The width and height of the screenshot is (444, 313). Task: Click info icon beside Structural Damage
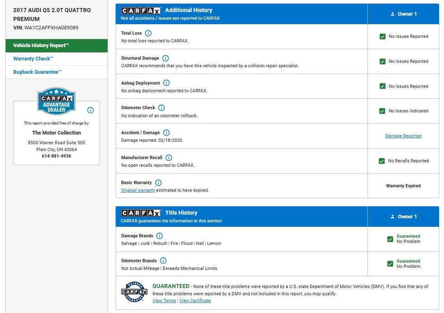coord(165,58)
